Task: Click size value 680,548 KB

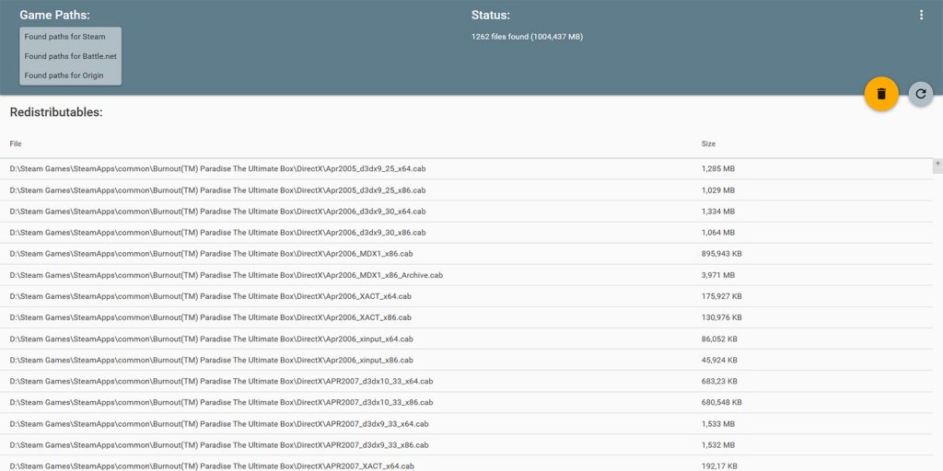Action: click(722, 403)
